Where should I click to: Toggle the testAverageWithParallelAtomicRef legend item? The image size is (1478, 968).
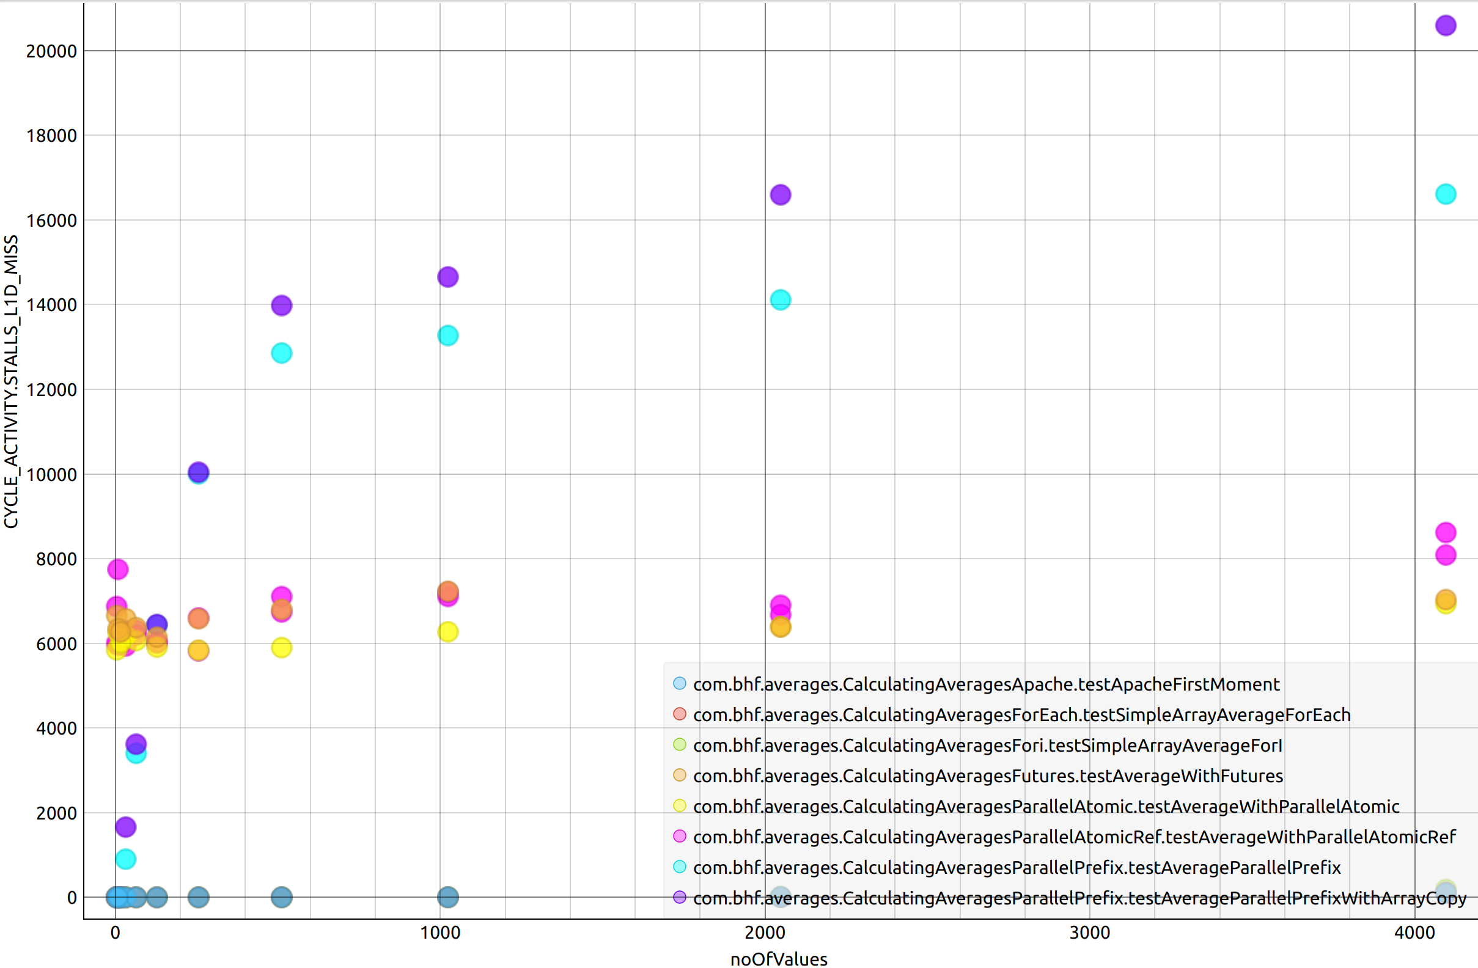1074,837
